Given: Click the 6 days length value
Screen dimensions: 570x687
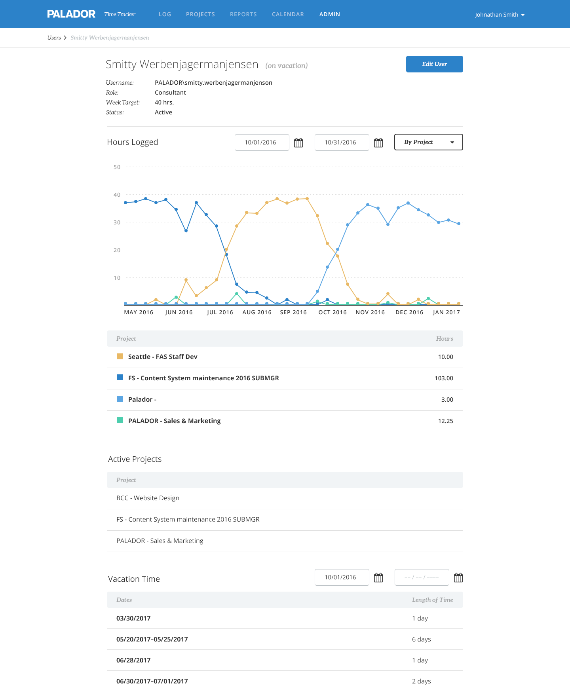Looking at the screenshot, I should 421,639.
